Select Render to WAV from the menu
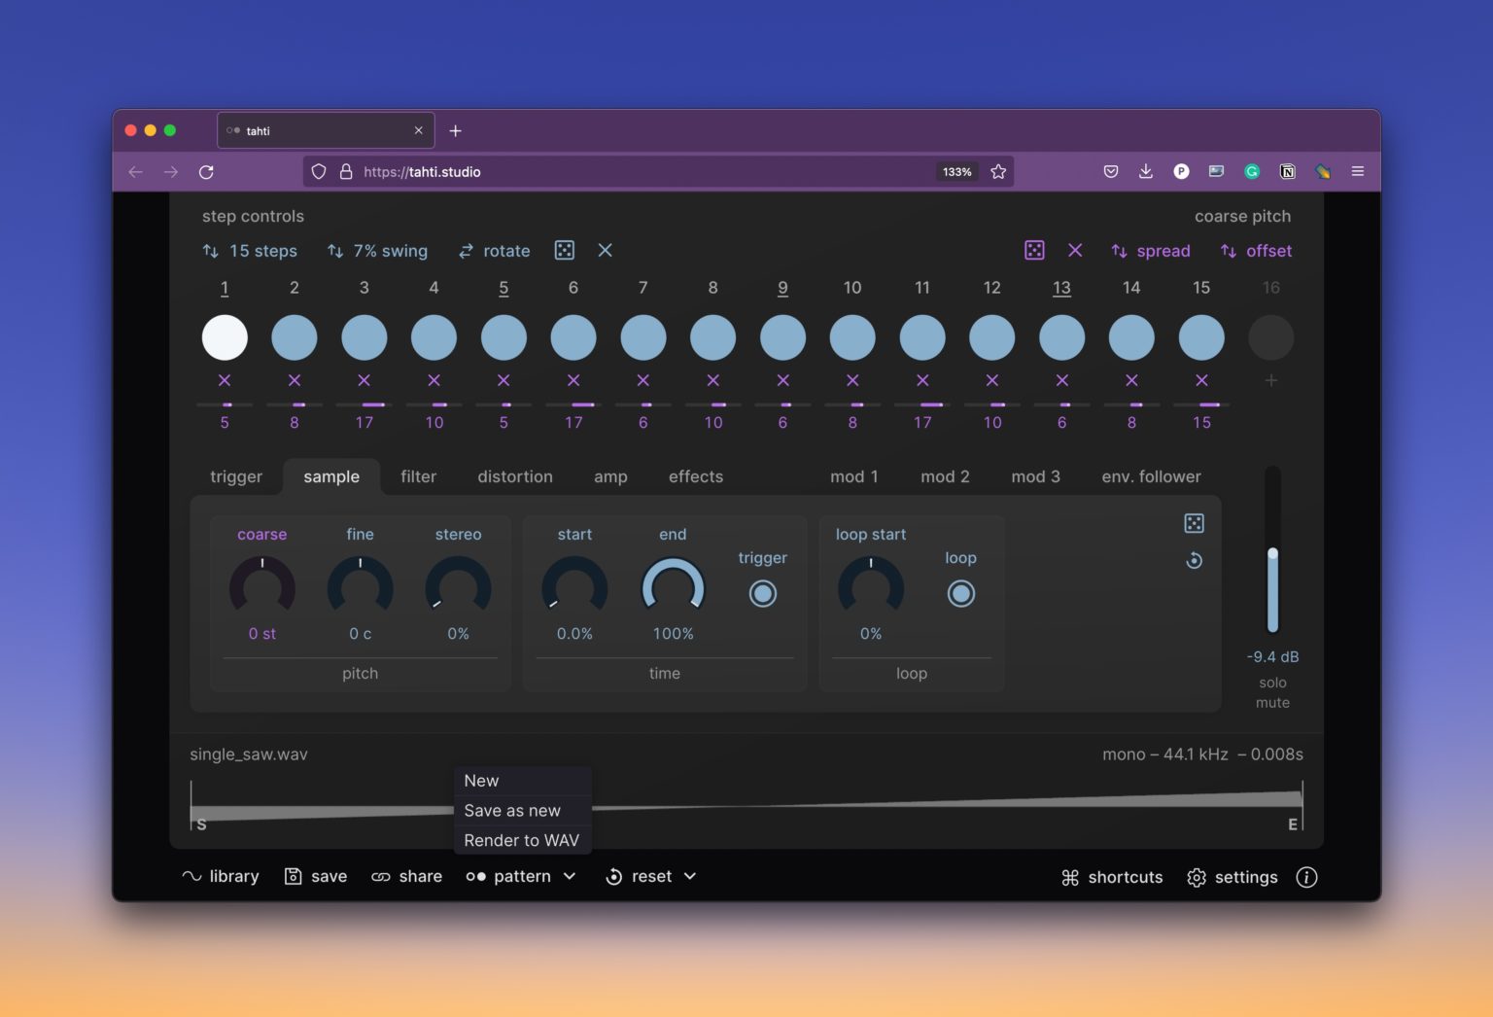This screenshot has width=1493, height=1017. [x=521, y=840]
